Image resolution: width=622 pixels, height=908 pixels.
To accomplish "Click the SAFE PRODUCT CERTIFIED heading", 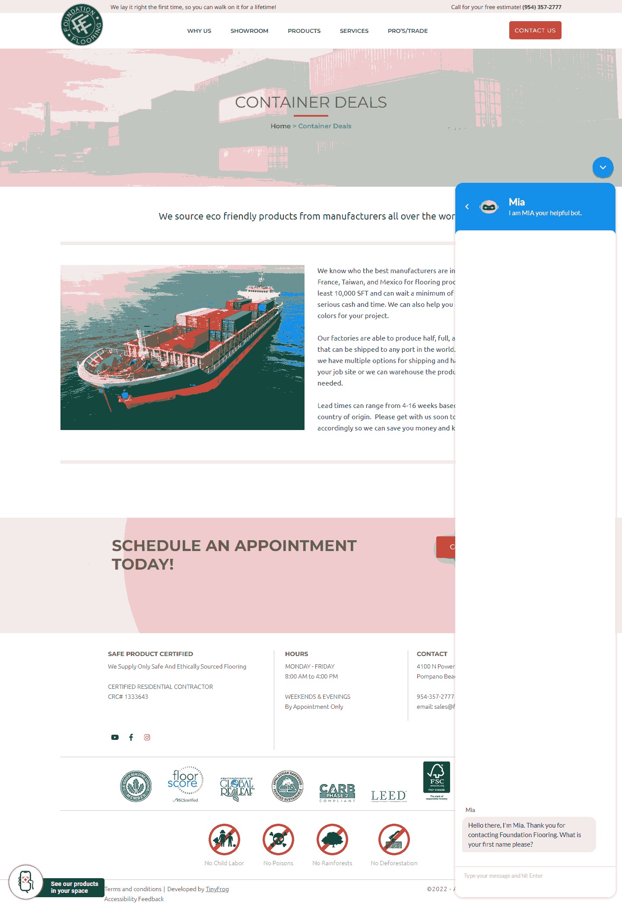I will 150,654.
